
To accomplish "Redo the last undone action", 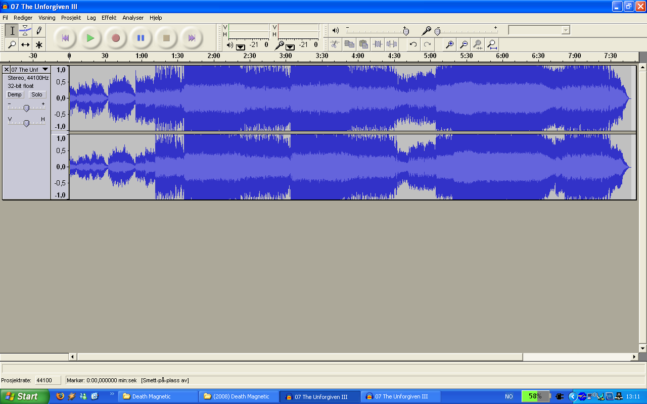I will tap(428, 44).
